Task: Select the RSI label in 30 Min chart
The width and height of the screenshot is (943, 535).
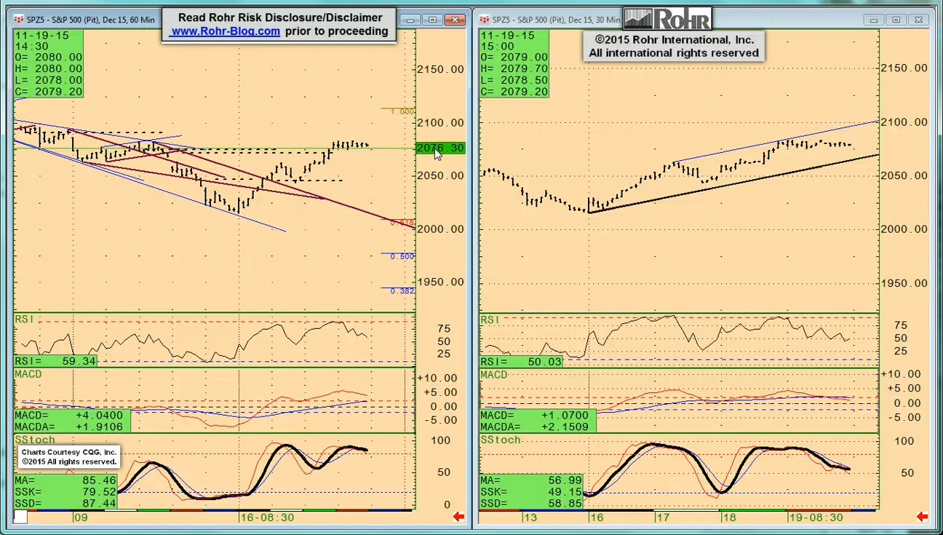Action: (490, 320)
